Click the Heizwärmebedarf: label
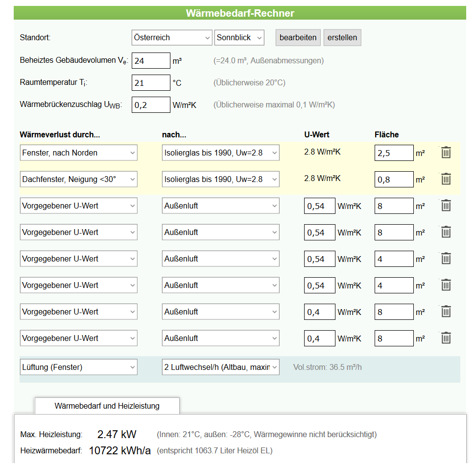The width and height of the screenshot is (476, 470). pos(51,450)
